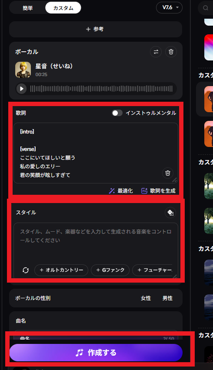Viewport: 213px width, 370px height.
Task: Click the 最適化 magic wand icon
Action: click(x=112, y=191)
